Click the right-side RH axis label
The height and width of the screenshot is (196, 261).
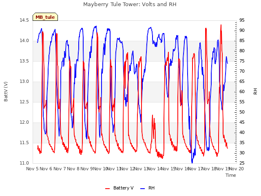pos(255,91)
